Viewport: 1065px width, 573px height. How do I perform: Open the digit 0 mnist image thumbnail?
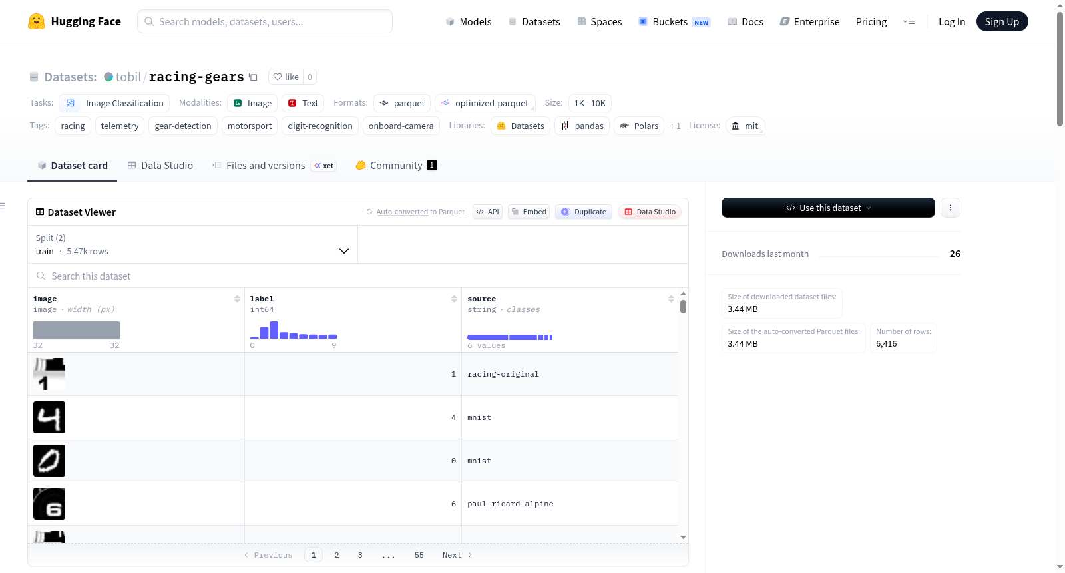click(x=49, y=461)
